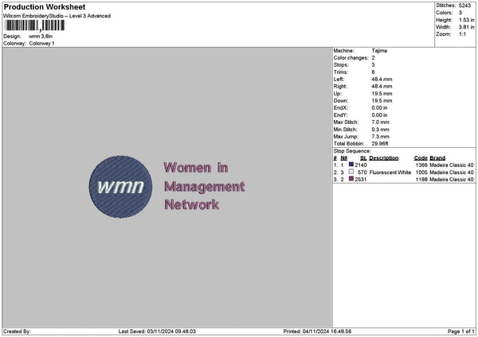Click 'Wilcom EmbroideryStudio – Level 3 Advanced' text
478x337 pixels.
pyautogui.click(x=57, y=16)
